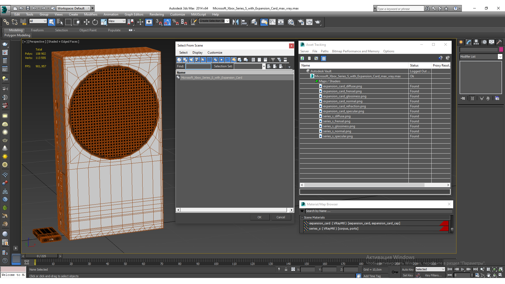Open the Modifiers menu
The image size is (505, 284).
91,14
